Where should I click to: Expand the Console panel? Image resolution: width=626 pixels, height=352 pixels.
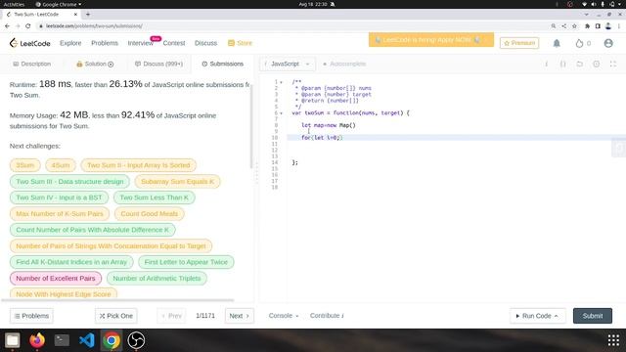pyautogui.click(x=284, y=316)
